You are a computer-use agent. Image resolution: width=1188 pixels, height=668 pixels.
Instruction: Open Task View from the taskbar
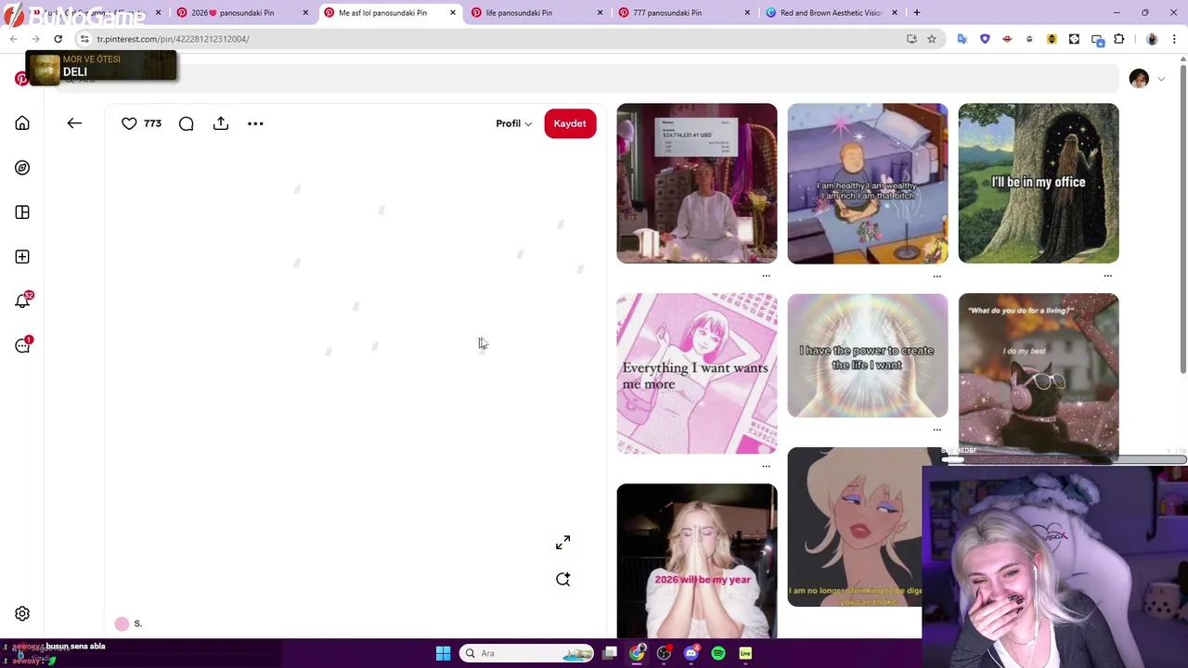[x=610, y=653]
